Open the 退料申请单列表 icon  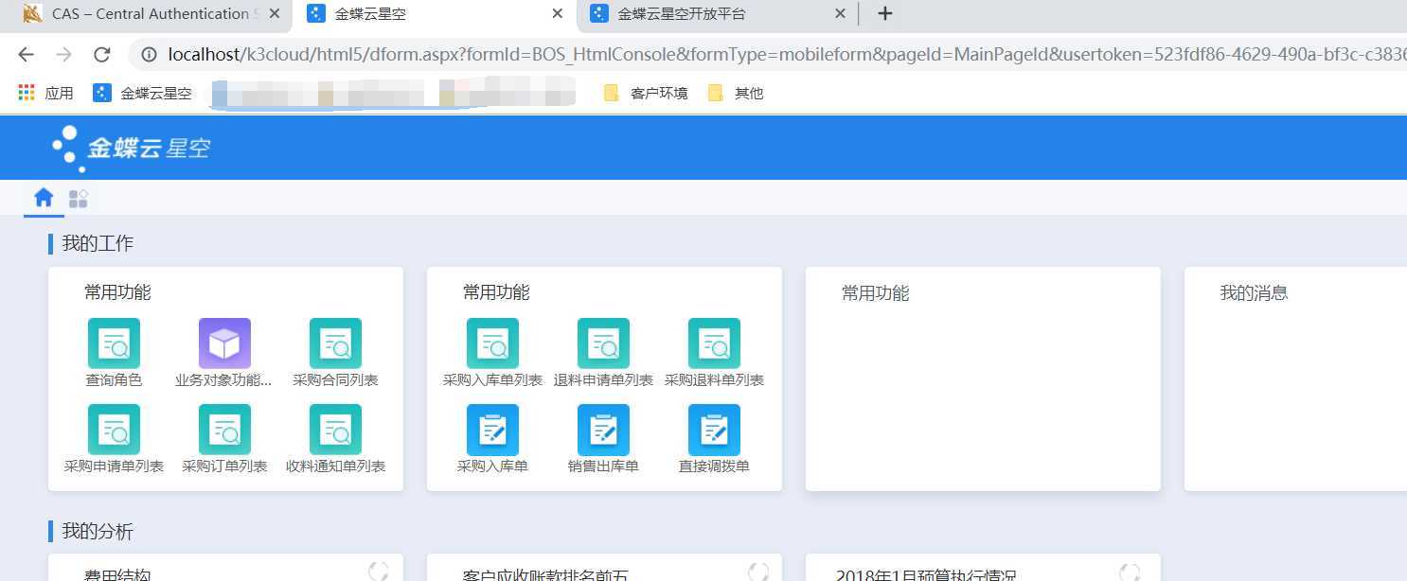pos(603,343)
